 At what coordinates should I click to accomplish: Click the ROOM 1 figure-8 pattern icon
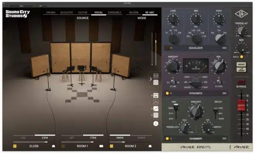pyautogui.click(x=101, y=146)
